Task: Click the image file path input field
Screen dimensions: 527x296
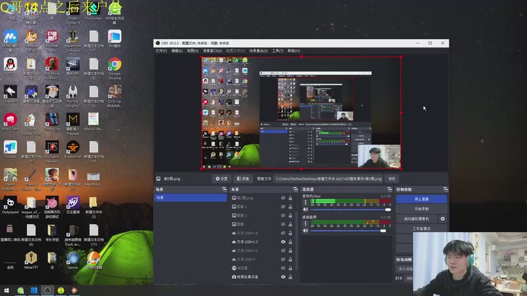Action: tap(328, 179)
